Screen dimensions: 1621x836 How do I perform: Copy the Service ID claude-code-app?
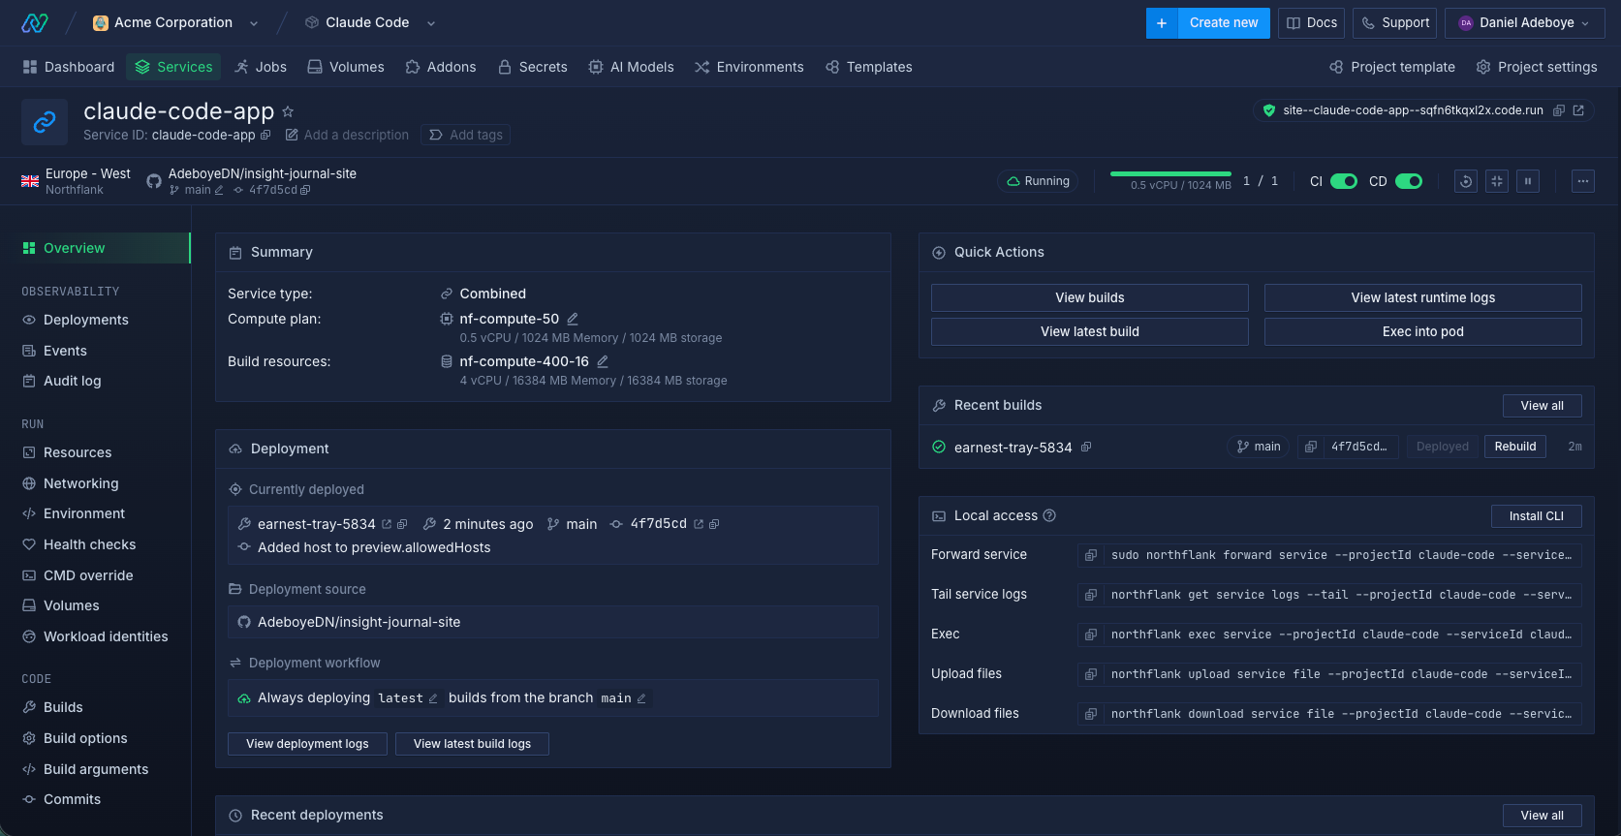tap(265, 135)
